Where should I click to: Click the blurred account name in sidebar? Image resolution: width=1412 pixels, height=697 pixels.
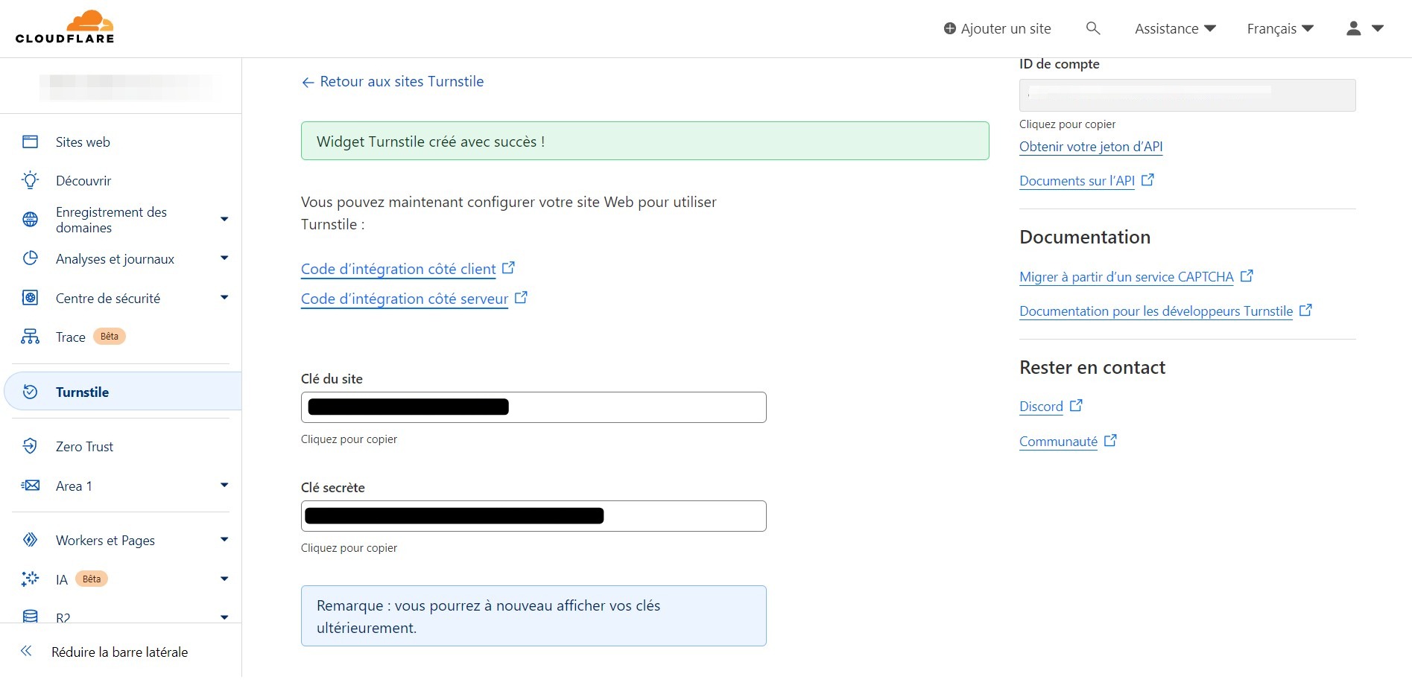[126, 87]
